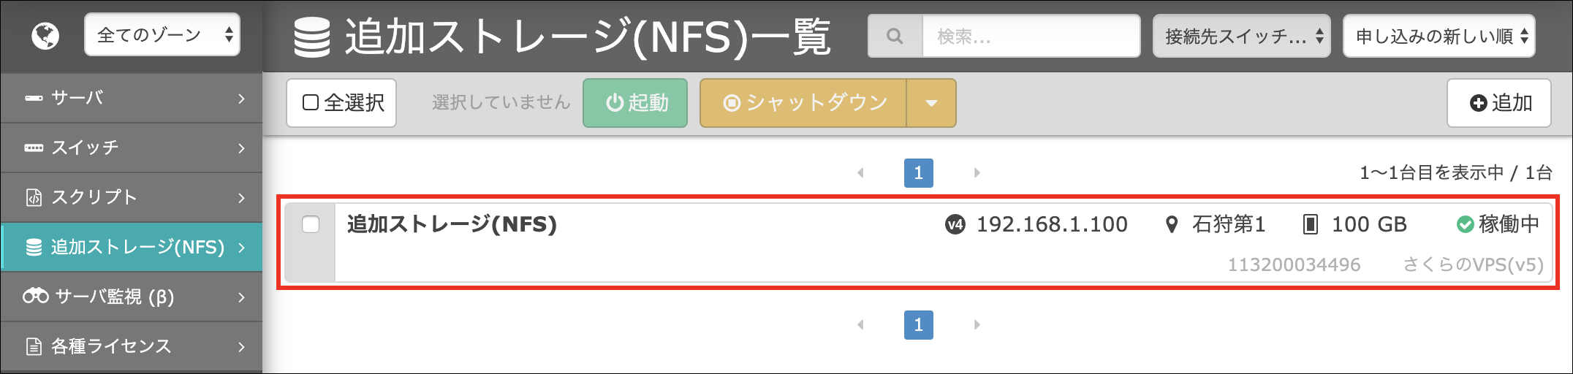Click the v4 IP address badge icon
1573x374 pixels.
click(955, 224)
